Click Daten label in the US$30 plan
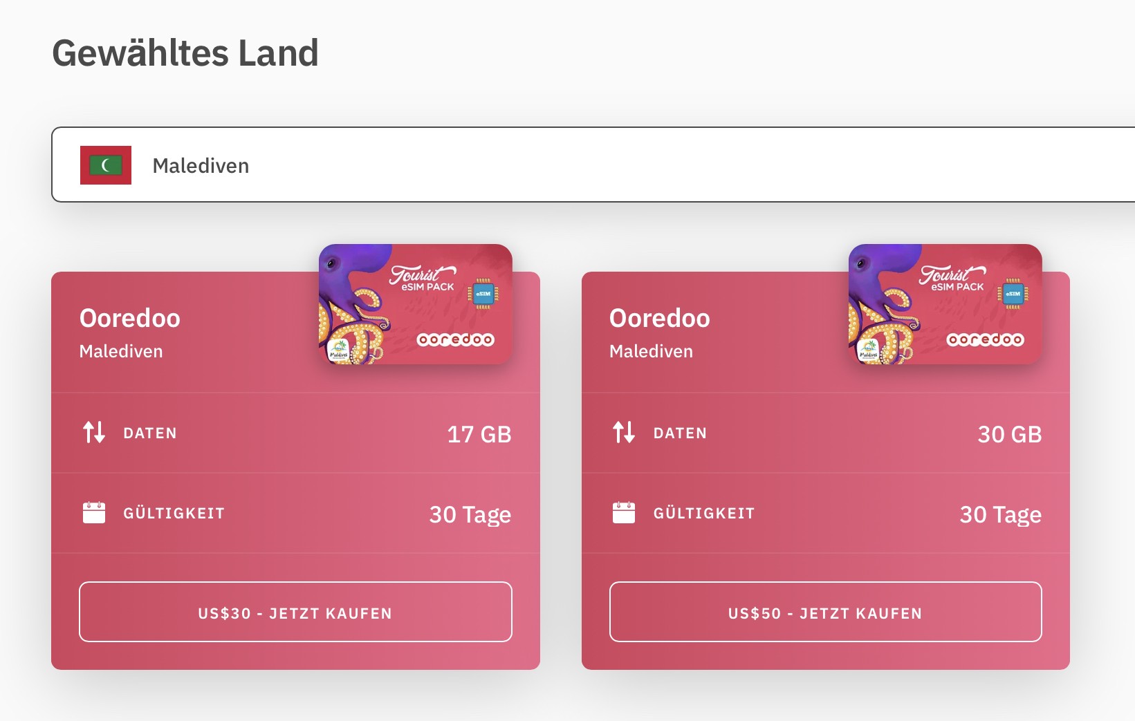The image size is (1135, 721). click(x=150, y=433)
